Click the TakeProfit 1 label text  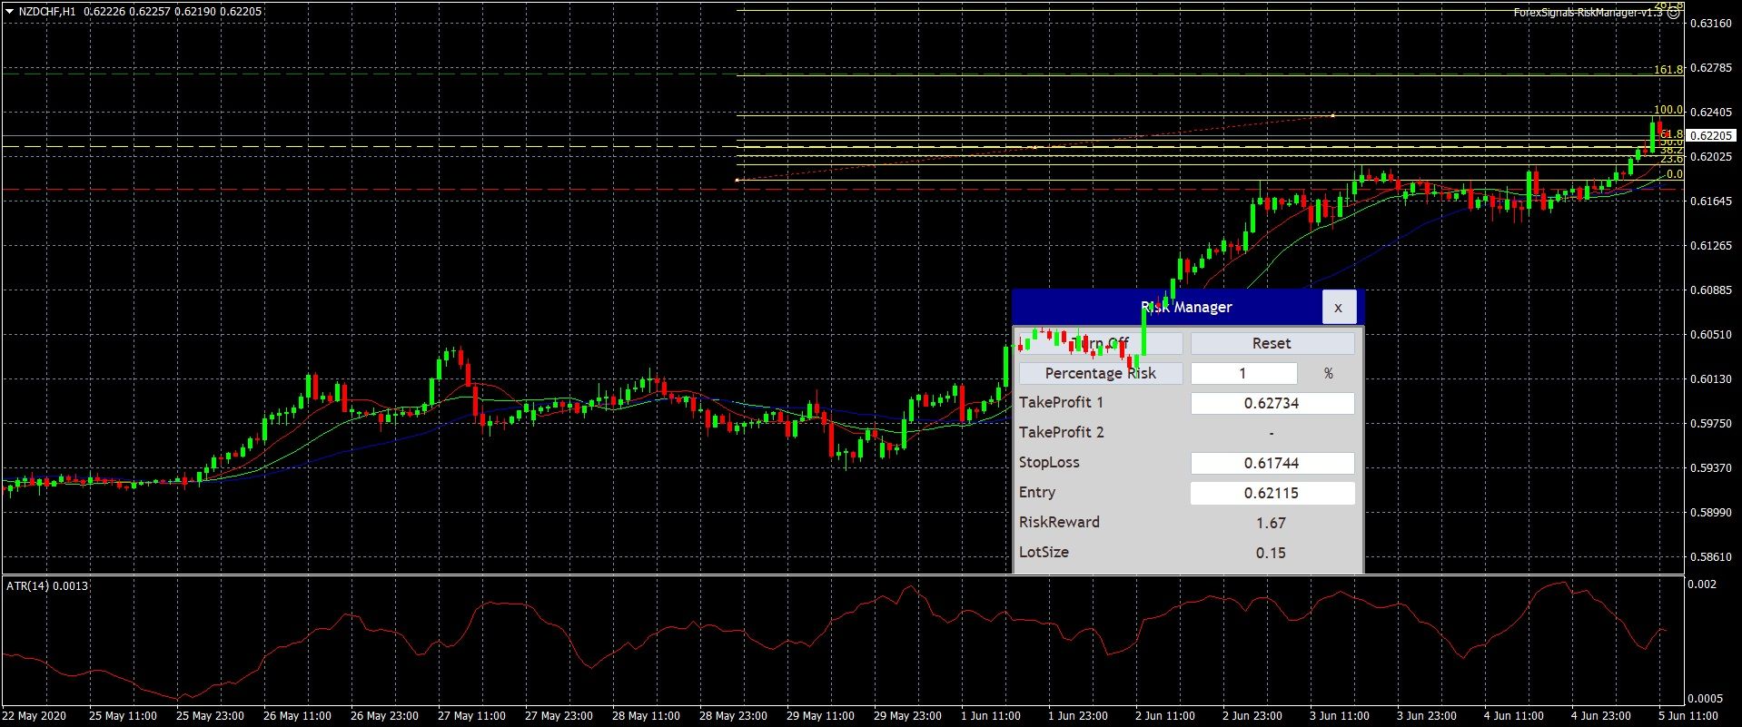pos(1061,402)
